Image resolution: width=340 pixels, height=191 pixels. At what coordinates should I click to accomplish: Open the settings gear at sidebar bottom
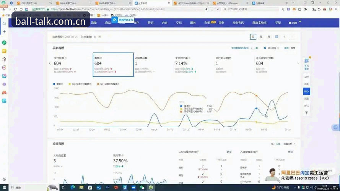click(x=4, y=180)
